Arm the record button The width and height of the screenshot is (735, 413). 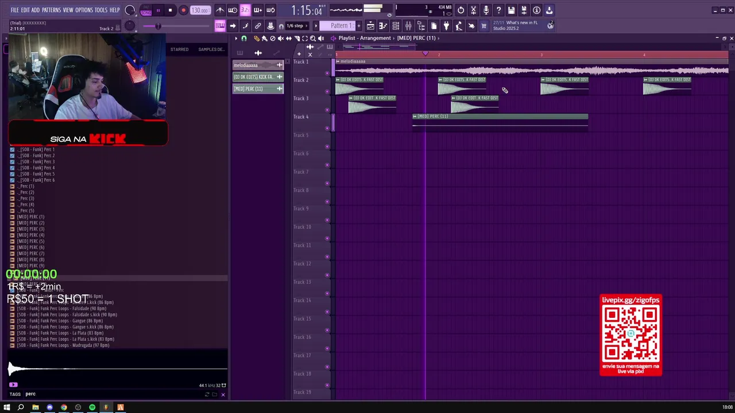tap(183, 10)
